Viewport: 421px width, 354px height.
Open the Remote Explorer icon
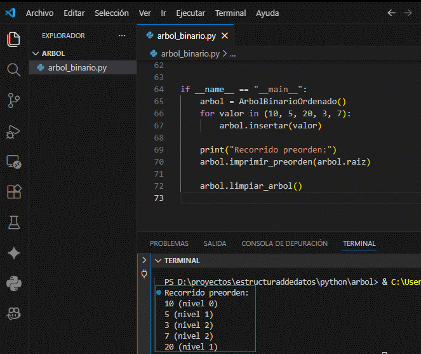click(x=13, y=161)
